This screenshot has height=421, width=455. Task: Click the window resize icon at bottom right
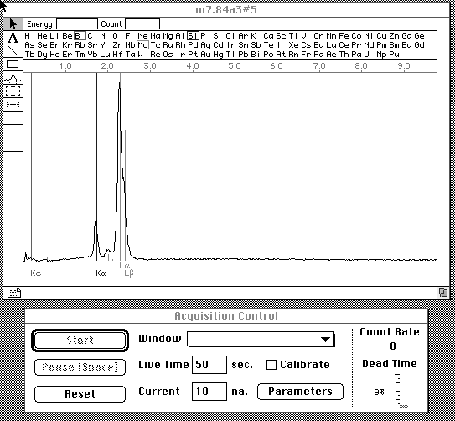[x=443, y=293]
